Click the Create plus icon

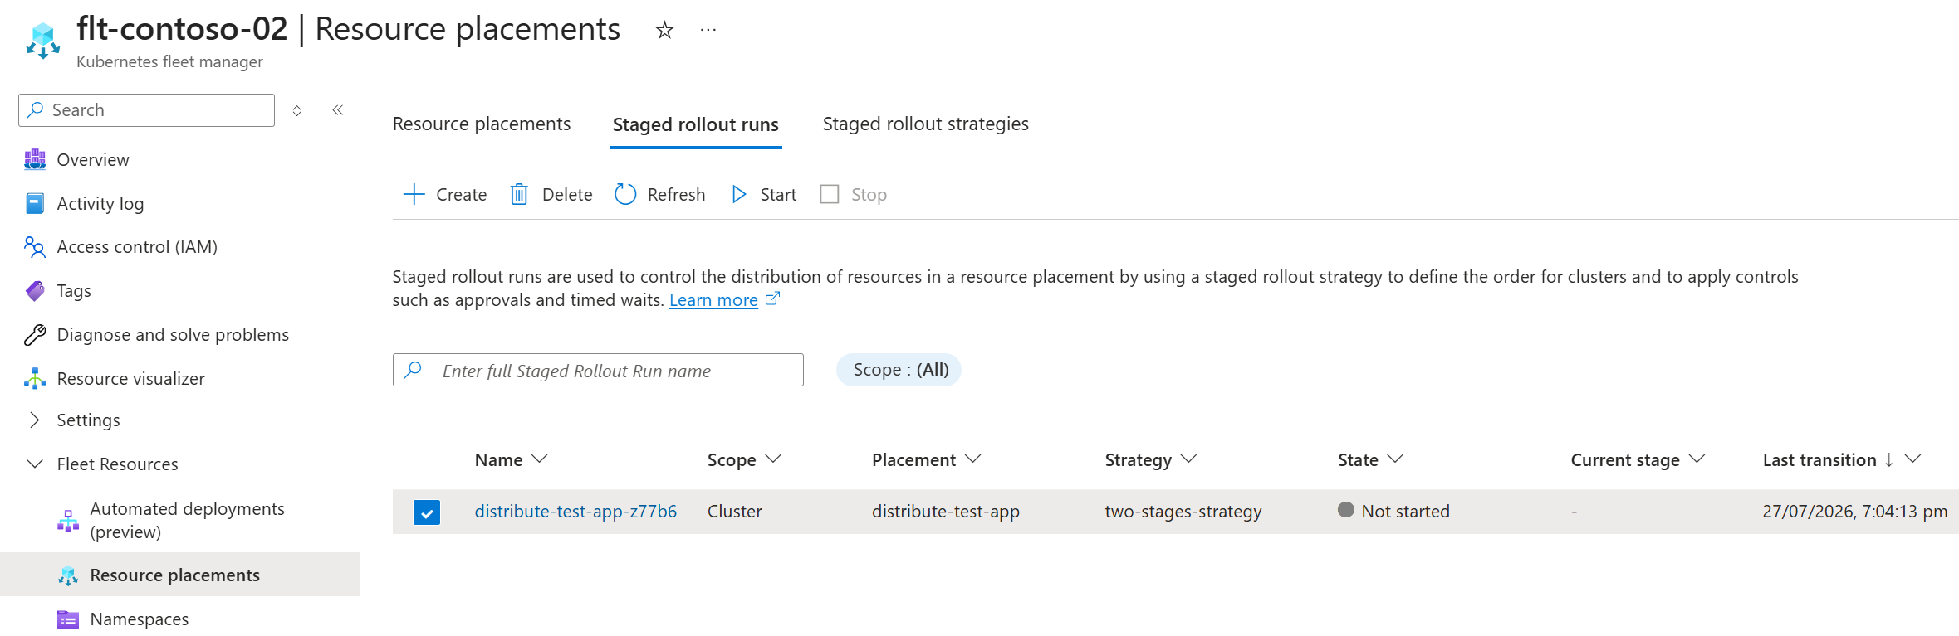click(x=414, y=194)
